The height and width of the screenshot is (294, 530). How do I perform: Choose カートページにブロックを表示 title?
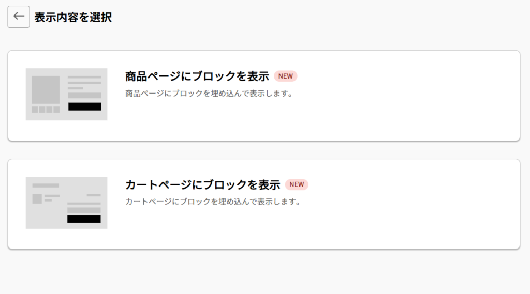click(202, 184)
